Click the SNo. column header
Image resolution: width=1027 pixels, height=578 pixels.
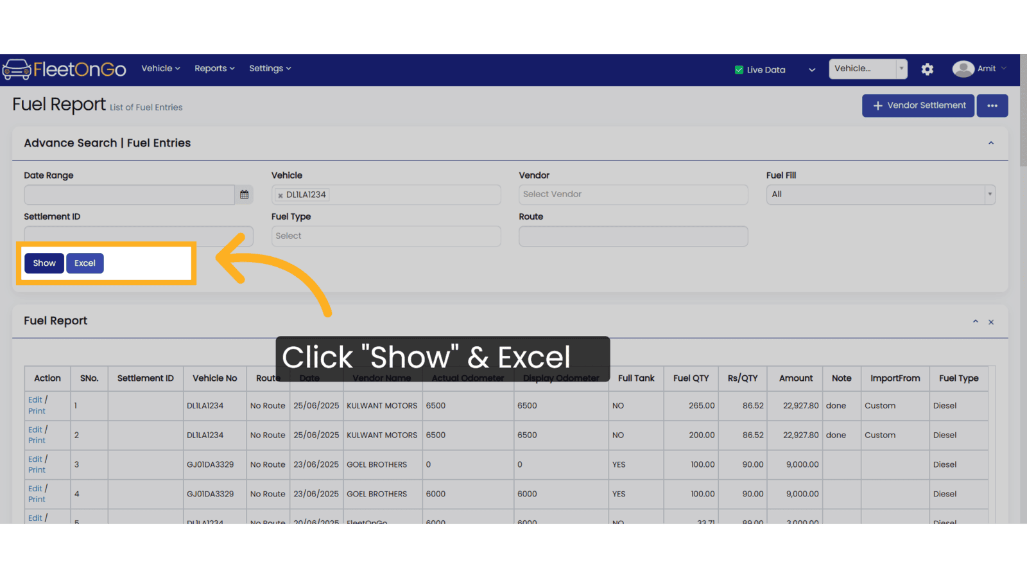click(x=89, y=378)
